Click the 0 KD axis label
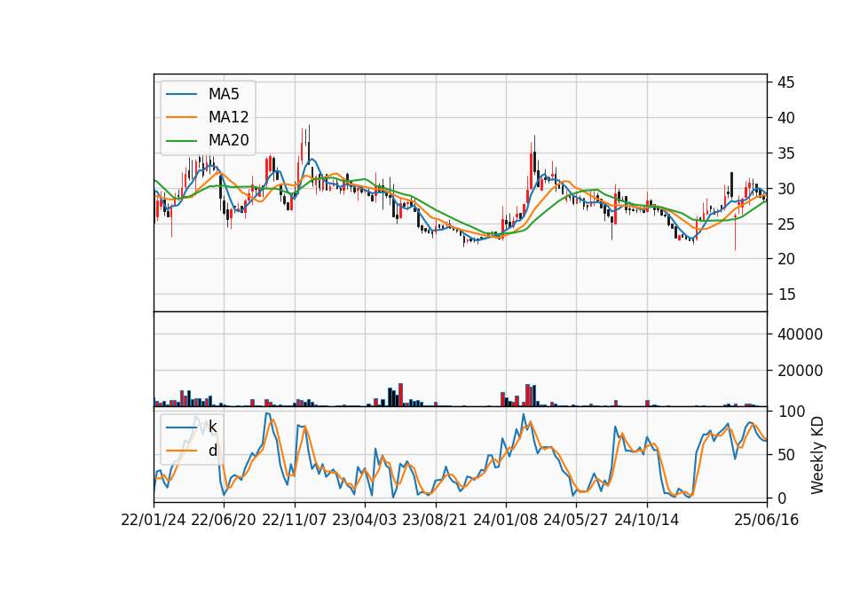The width and height of the screenshot is (852, 612). coord(781,498)
